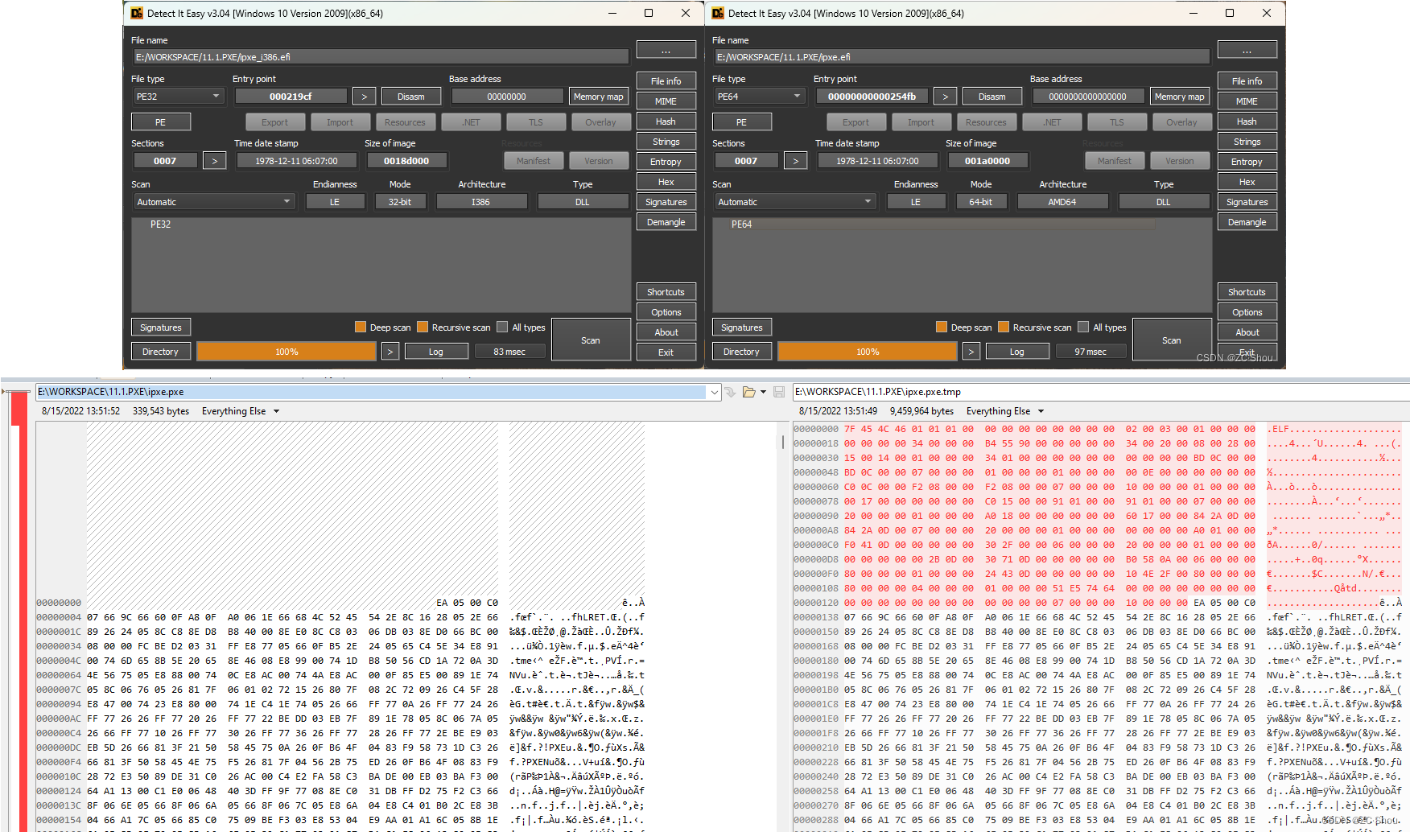
Task: Click vertical scrollbar of left hex pane
Action: click(x=783, y=442)
